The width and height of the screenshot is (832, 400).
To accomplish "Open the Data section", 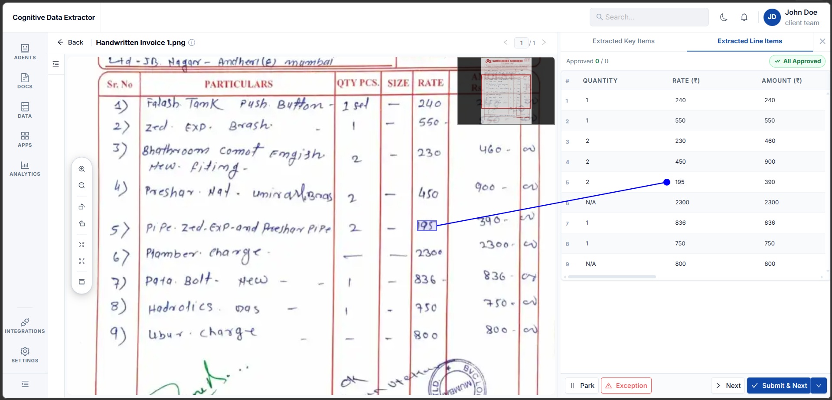I will 25,110.
